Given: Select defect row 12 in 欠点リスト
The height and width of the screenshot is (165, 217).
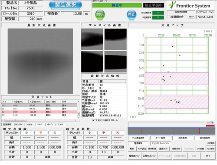Looking at the screenshot, I should 39,112.
